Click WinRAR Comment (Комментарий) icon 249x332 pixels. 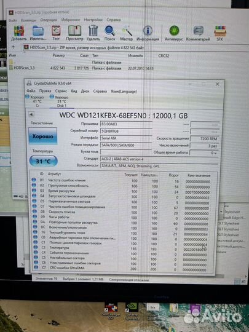(x=198, y=33)
